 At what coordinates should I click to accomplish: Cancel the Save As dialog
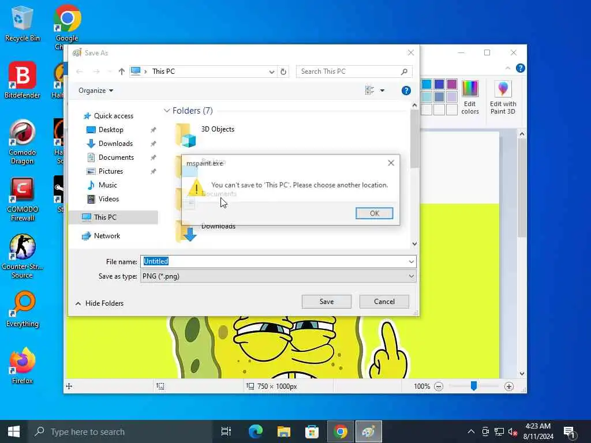click(x=384, y=301)
